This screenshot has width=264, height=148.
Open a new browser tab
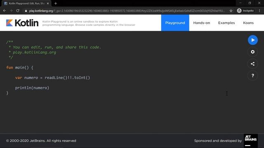coord(56,3)
